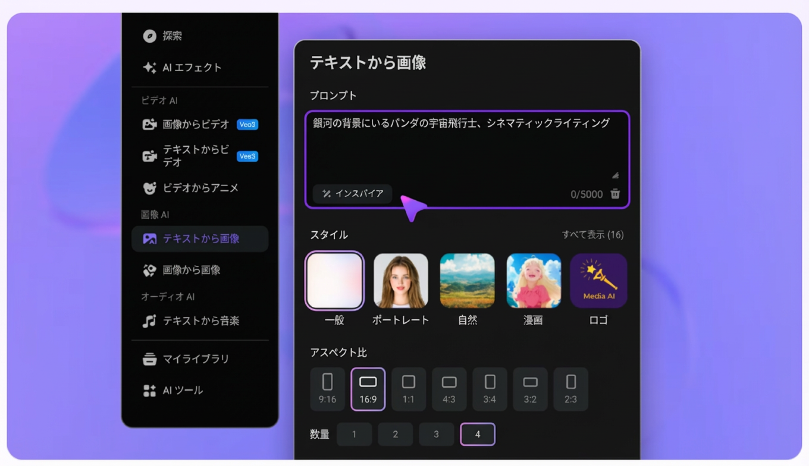Expand styles with すべて表示 (16)

593,235
